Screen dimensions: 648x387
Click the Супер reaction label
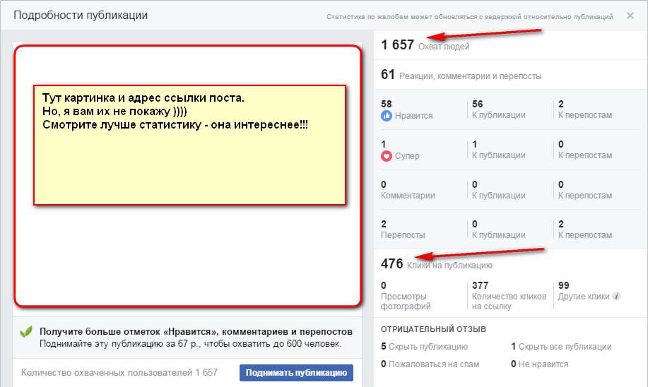pyautogui.click(x=408, y=156)
